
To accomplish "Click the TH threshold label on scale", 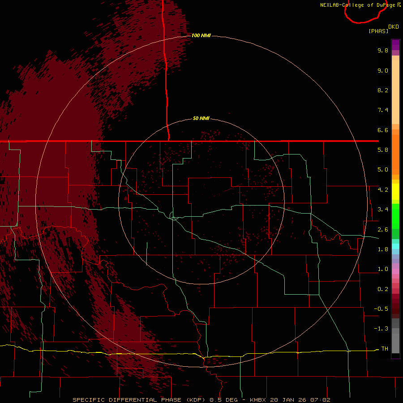I will pyautogui.click(x=385, y=349).
